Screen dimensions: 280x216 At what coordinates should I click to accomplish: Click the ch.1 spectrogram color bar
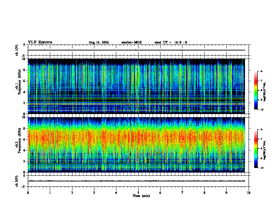point(256,90)
